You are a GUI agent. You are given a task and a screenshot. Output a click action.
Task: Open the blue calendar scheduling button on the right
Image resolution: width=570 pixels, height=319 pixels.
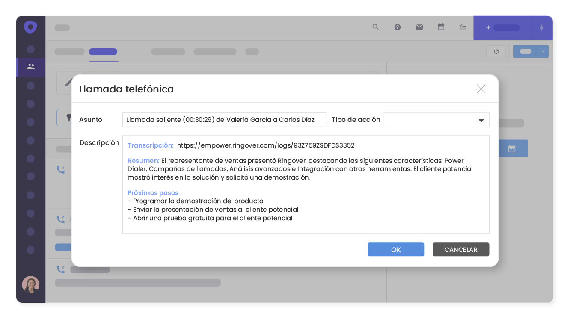(x=513, y=148)
